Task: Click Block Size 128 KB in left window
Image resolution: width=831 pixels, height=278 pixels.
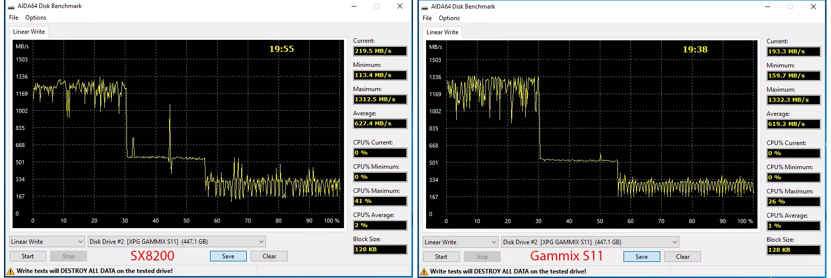Action: point(380,249)
